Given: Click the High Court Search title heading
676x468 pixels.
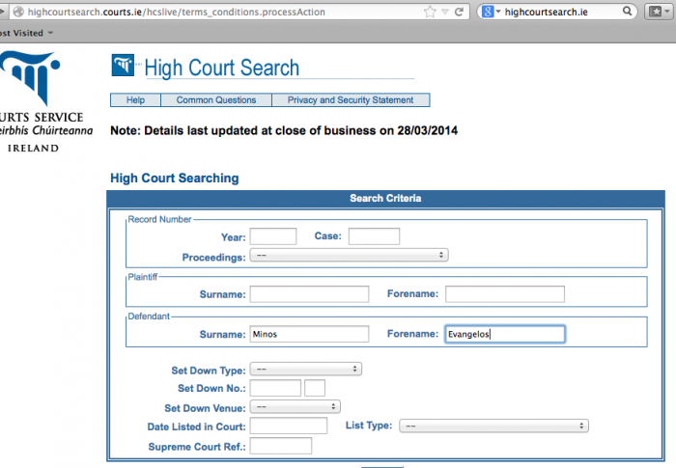Looking at the screenshot, I should [x=221, y=69].
